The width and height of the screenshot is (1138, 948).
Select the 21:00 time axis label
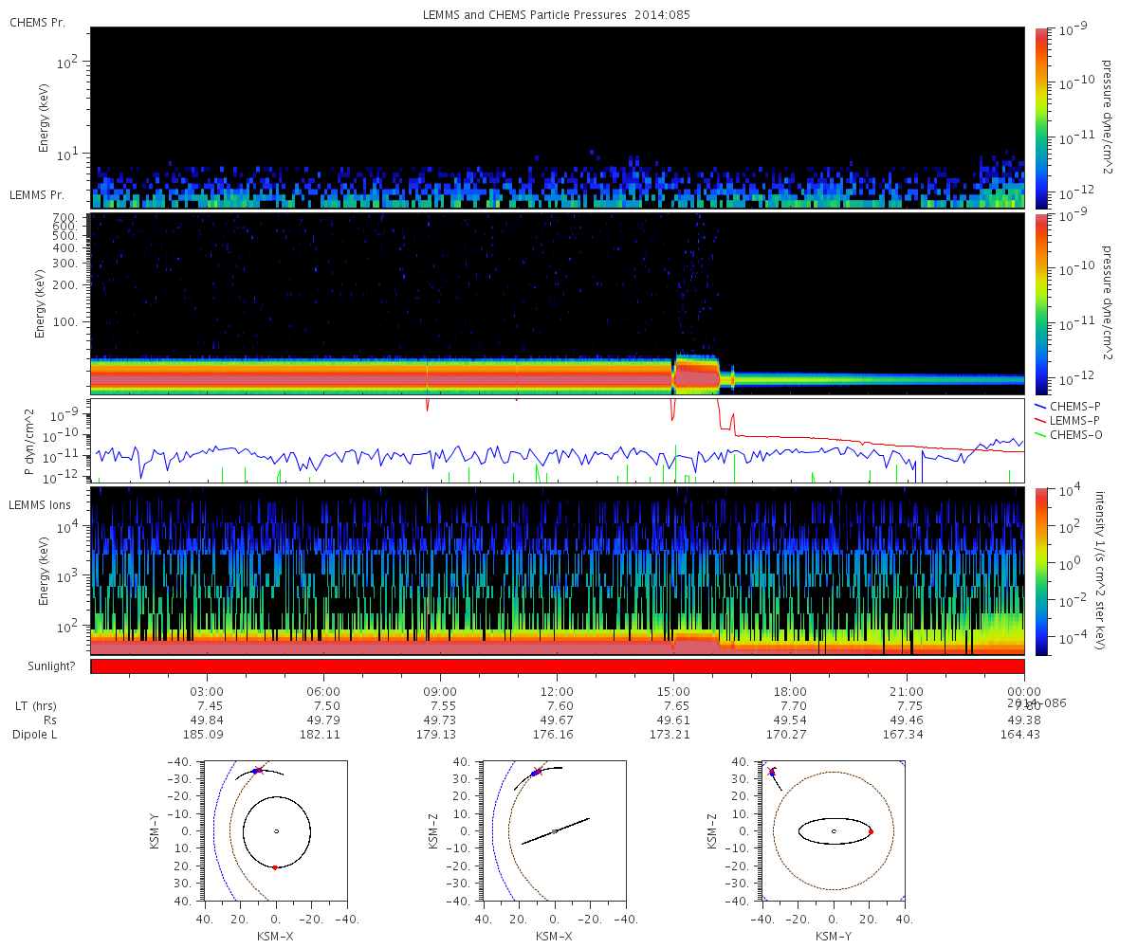click(x=907, y=691)
